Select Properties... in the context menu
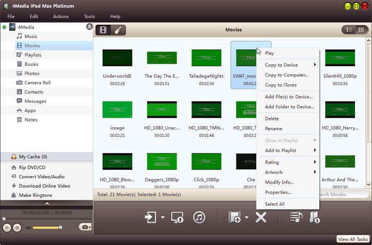 278,192
